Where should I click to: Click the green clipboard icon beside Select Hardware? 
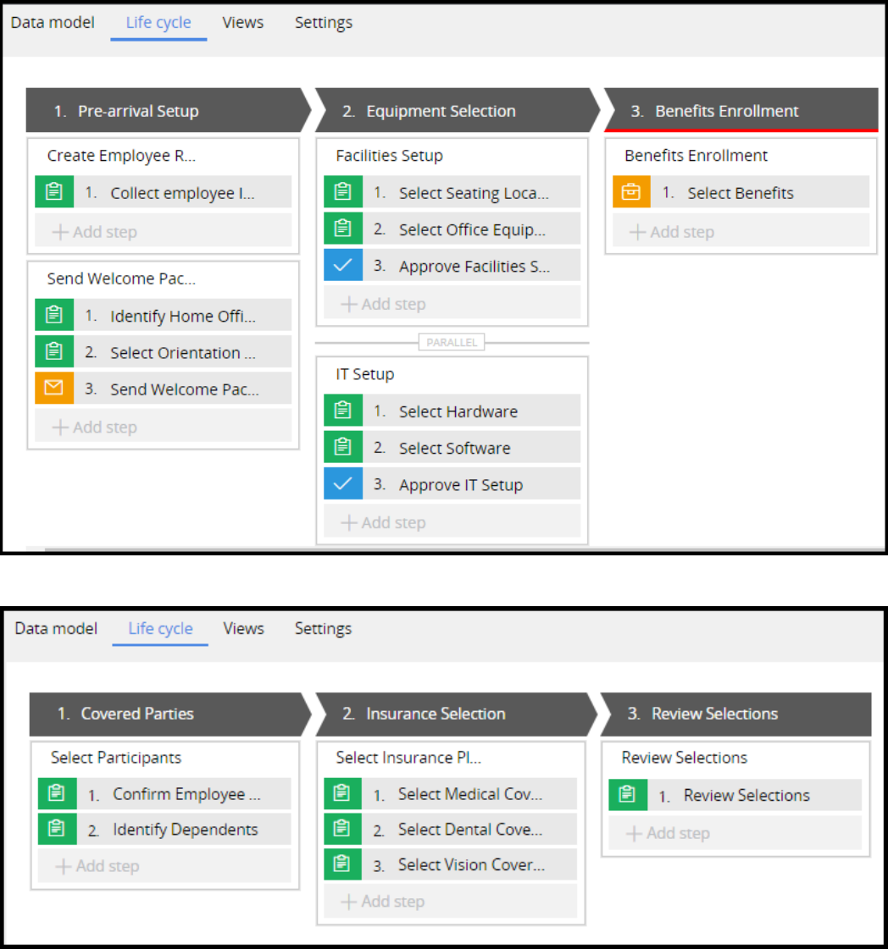[x=343, y=411]
